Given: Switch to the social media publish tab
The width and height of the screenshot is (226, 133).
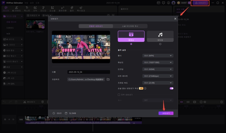Looking at the screenshot, I should point(130,26).
